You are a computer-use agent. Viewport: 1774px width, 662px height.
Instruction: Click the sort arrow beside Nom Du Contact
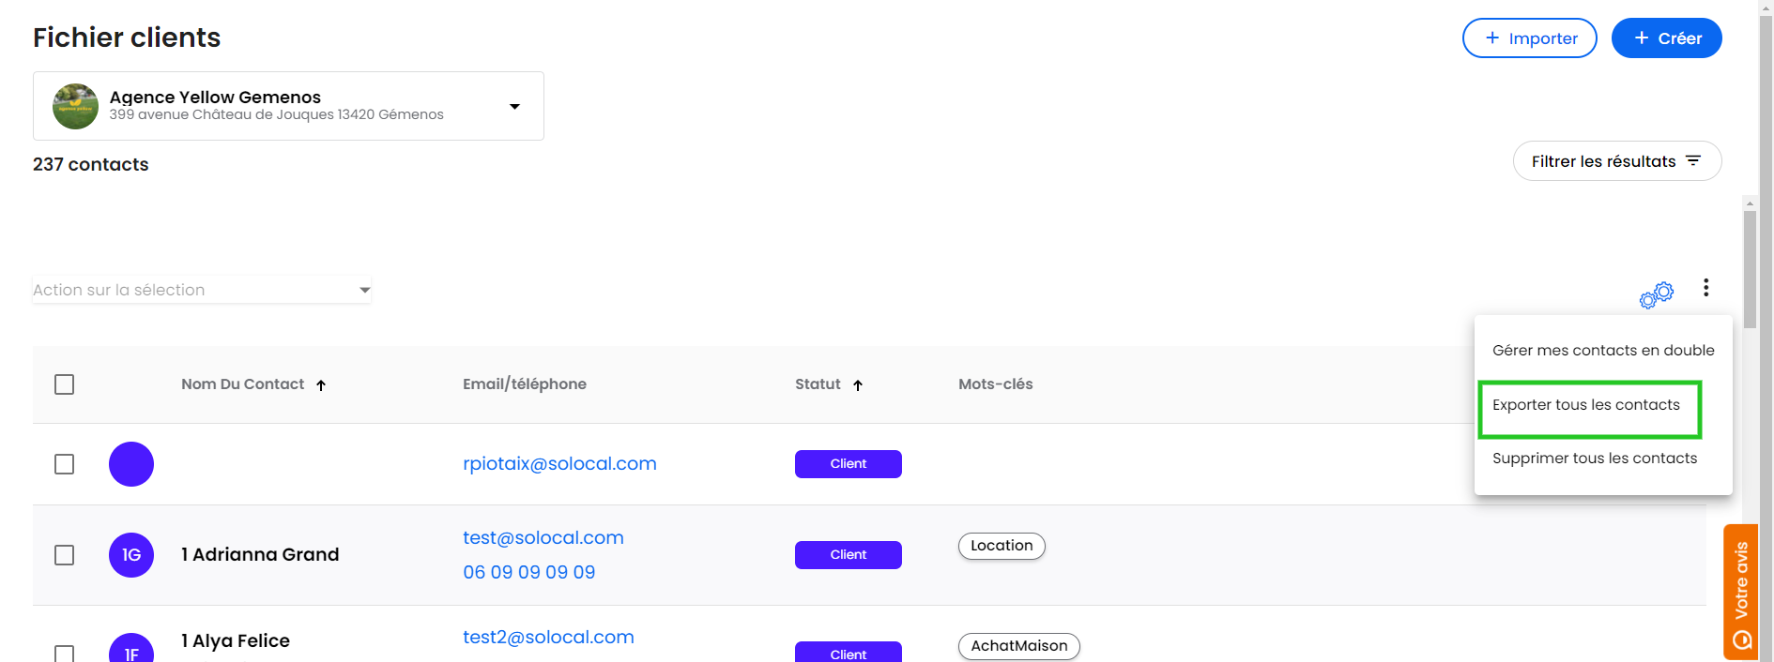point(321,385)
